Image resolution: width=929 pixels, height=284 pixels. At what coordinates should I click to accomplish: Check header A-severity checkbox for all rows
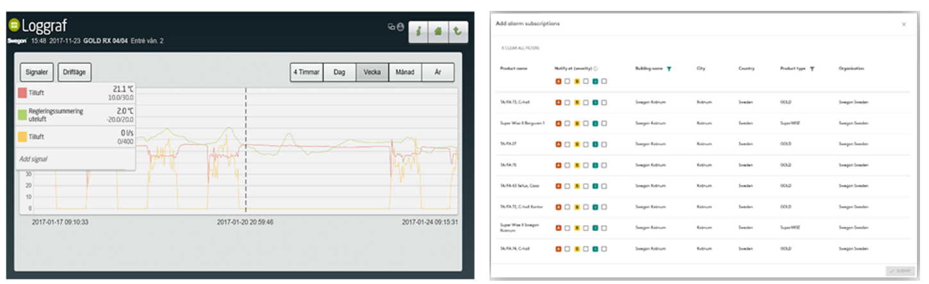coord(567,81)
